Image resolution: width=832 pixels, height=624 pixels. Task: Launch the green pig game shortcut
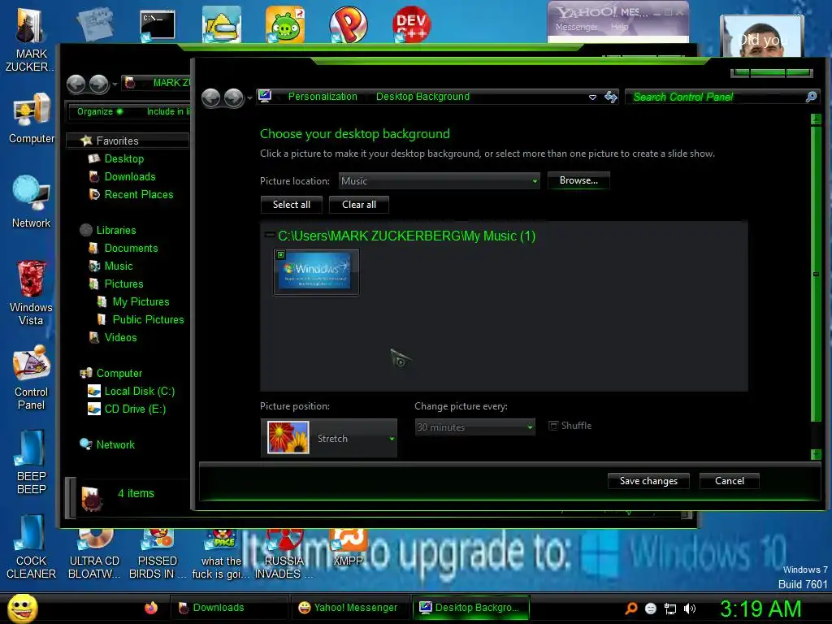[284, 25]
